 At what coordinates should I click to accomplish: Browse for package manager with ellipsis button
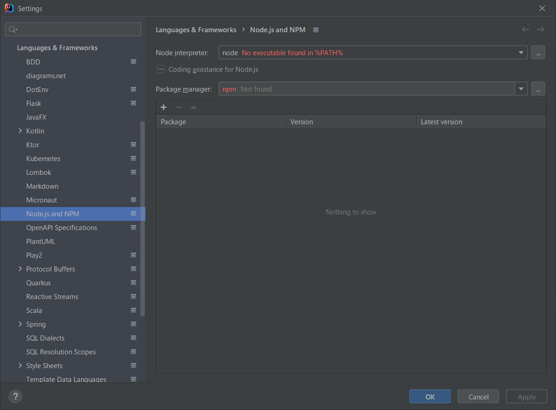tap(537, 89)
